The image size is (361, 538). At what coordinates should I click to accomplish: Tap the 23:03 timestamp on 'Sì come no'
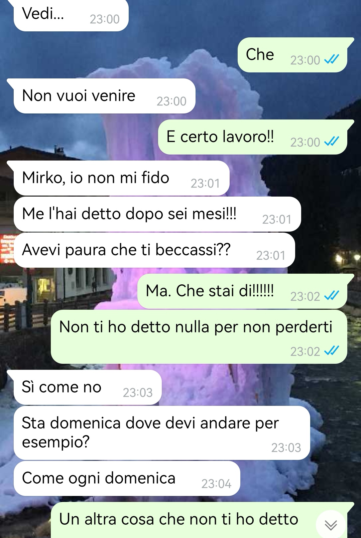click(138, 392)
